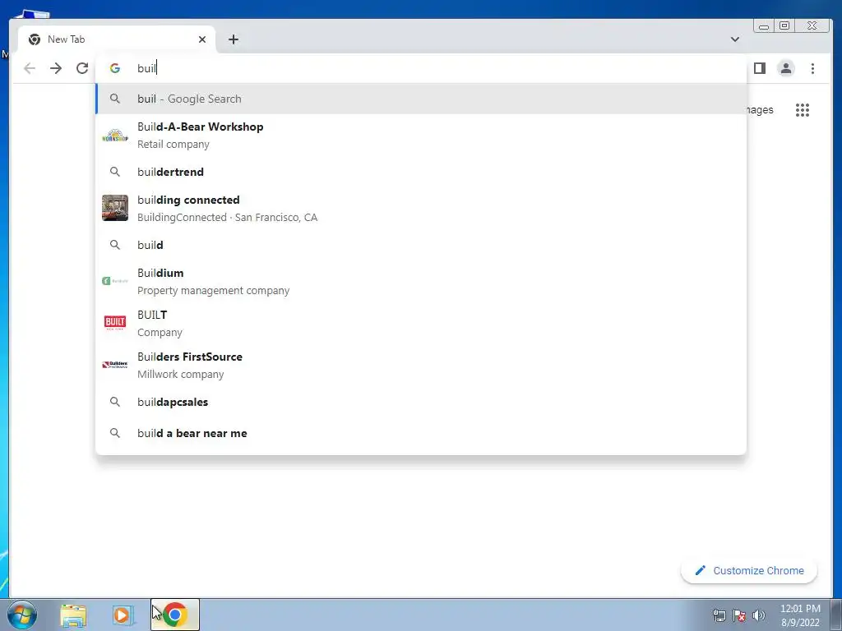Open the Windows Start menu

(x=22, y=615)
